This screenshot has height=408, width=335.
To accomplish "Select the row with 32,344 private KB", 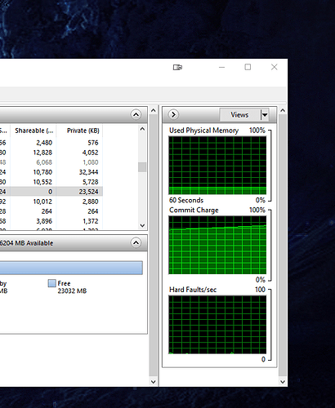I will point(51,172).
